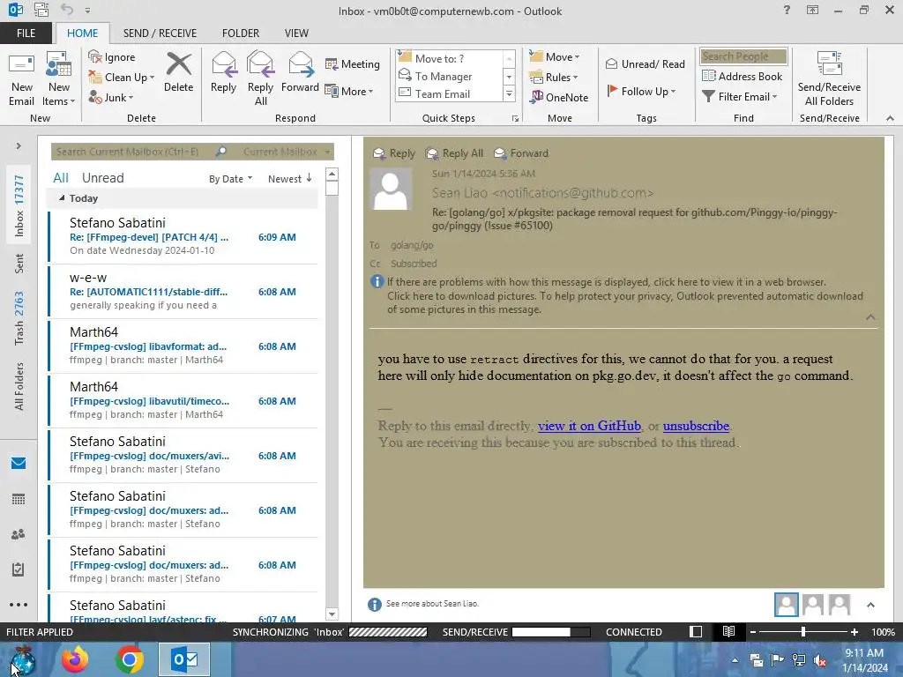Switch to Mail view
The height and width of the screenshot is (677, 903).
click(x=19, y=463)
